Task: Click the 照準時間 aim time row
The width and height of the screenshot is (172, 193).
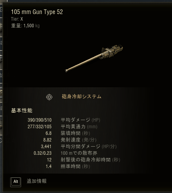Action: point(68,166)
